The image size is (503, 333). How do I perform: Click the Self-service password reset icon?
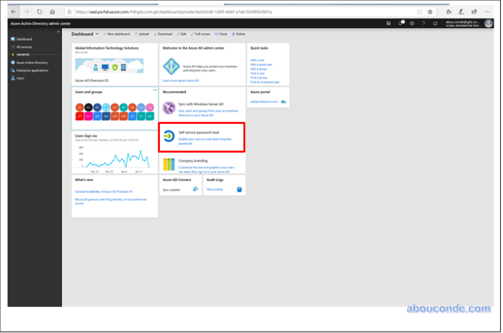[169, 137]
